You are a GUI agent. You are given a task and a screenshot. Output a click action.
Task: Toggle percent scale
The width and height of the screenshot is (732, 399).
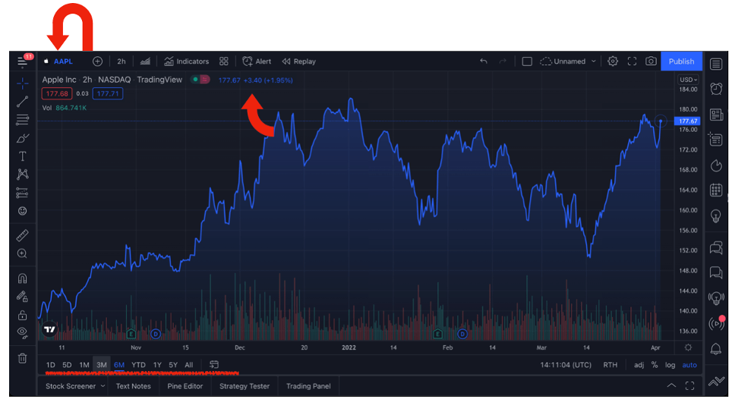655,365
